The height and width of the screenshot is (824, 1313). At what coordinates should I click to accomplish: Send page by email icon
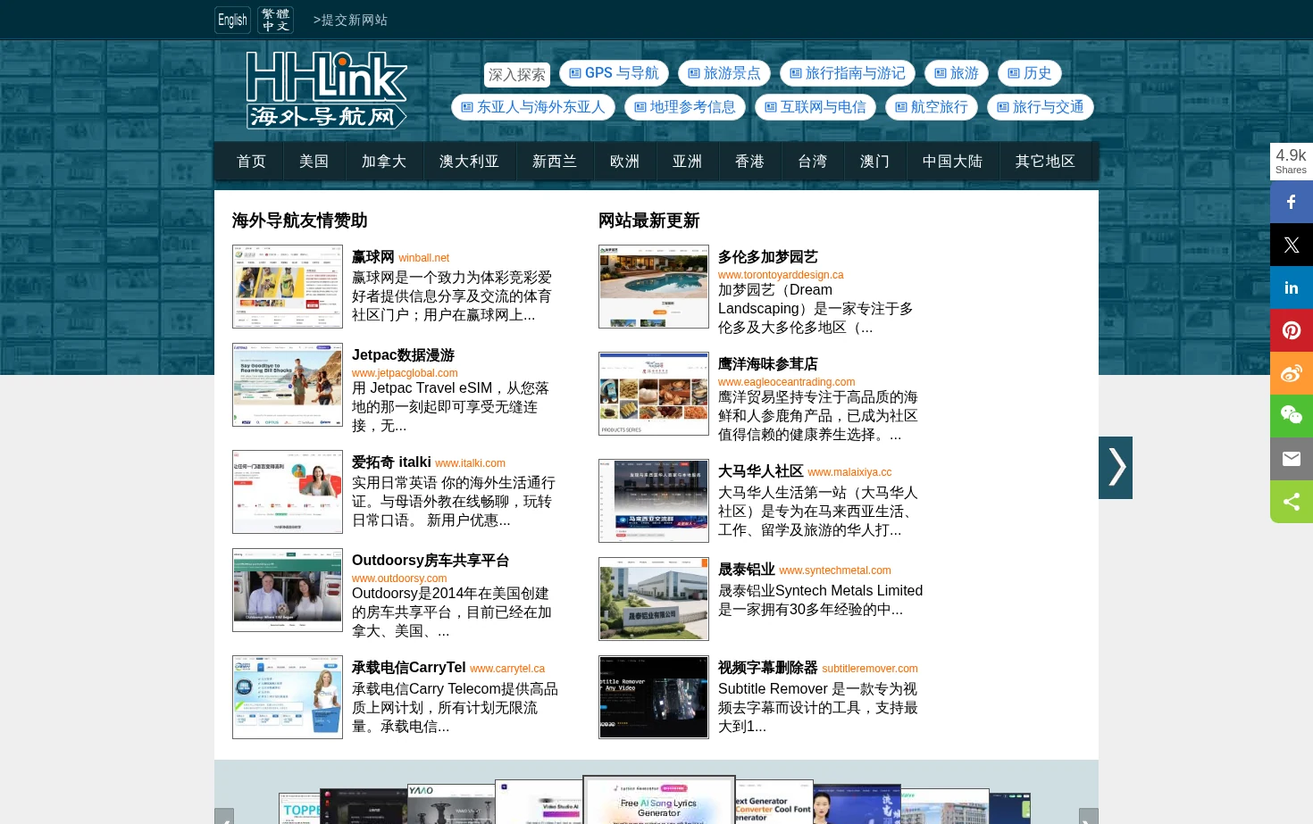pyautogui.click(x=1292, y=459)
